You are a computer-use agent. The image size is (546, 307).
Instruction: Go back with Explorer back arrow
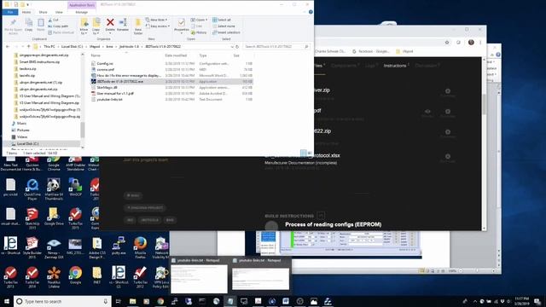pyautogui.click(x=8, y=46)
